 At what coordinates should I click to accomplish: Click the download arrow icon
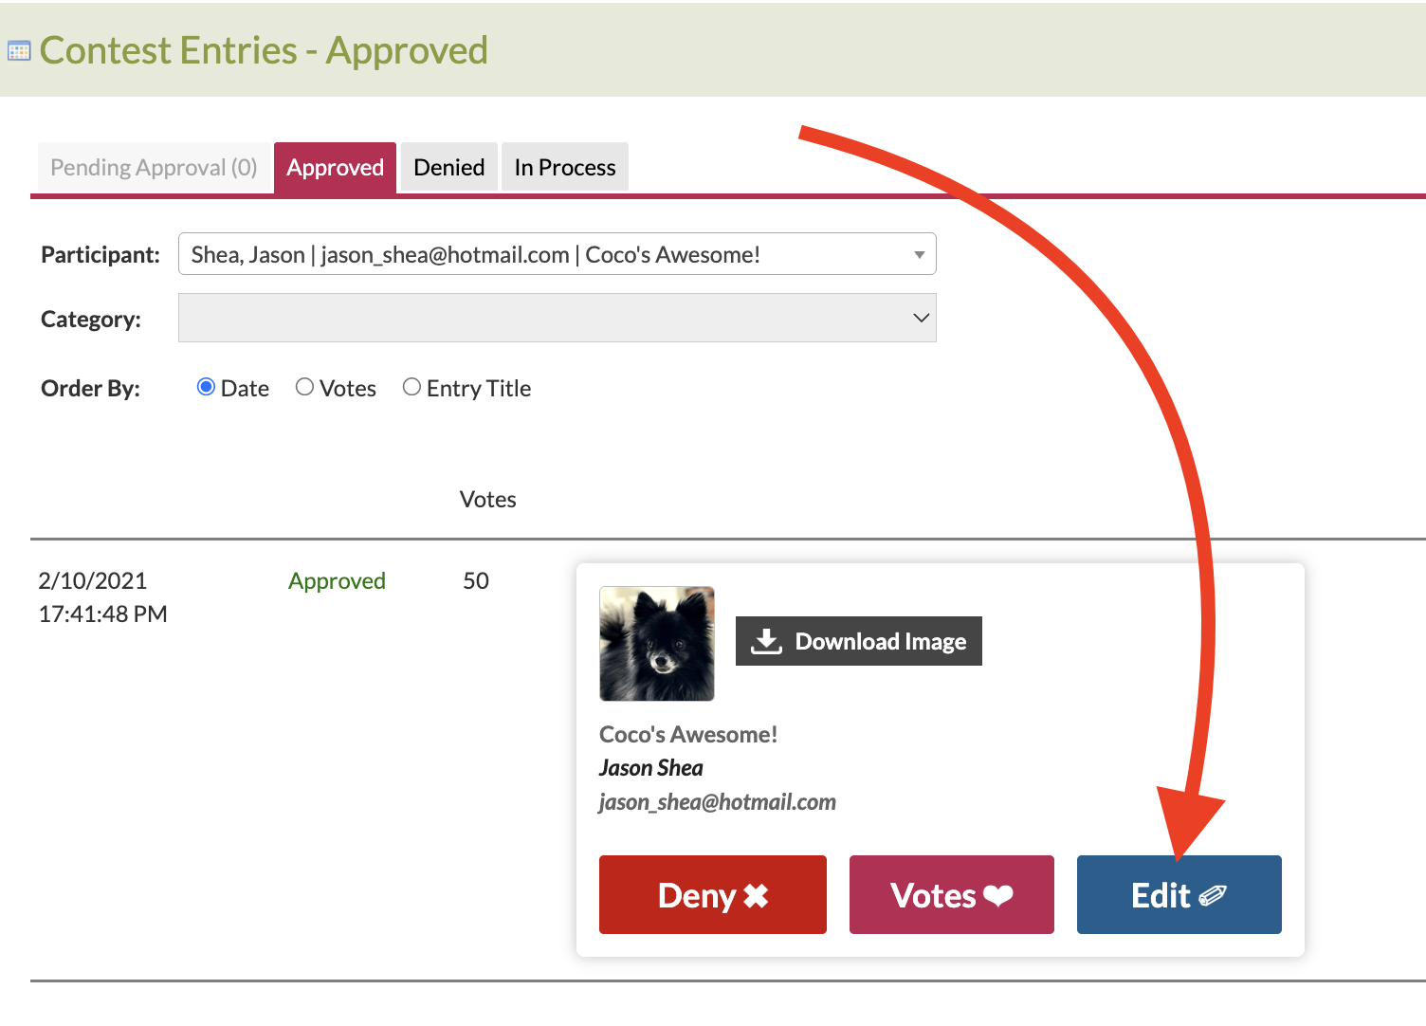pyautogui.click(x=766, y=641)
